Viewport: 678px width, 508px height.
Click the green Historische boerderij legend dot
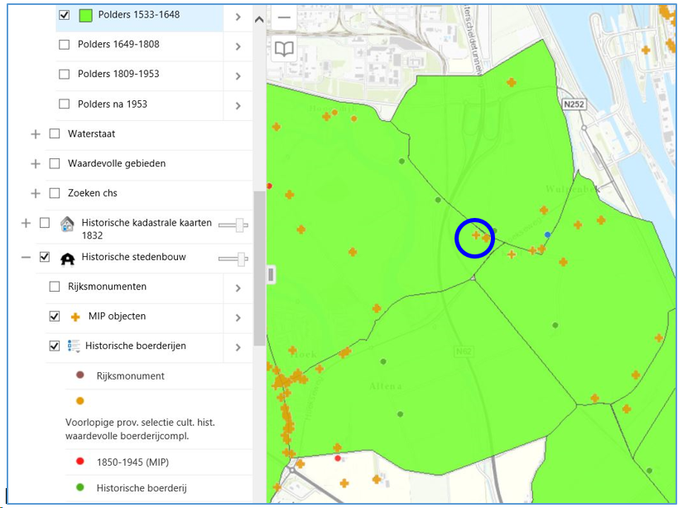pos(80,487)
